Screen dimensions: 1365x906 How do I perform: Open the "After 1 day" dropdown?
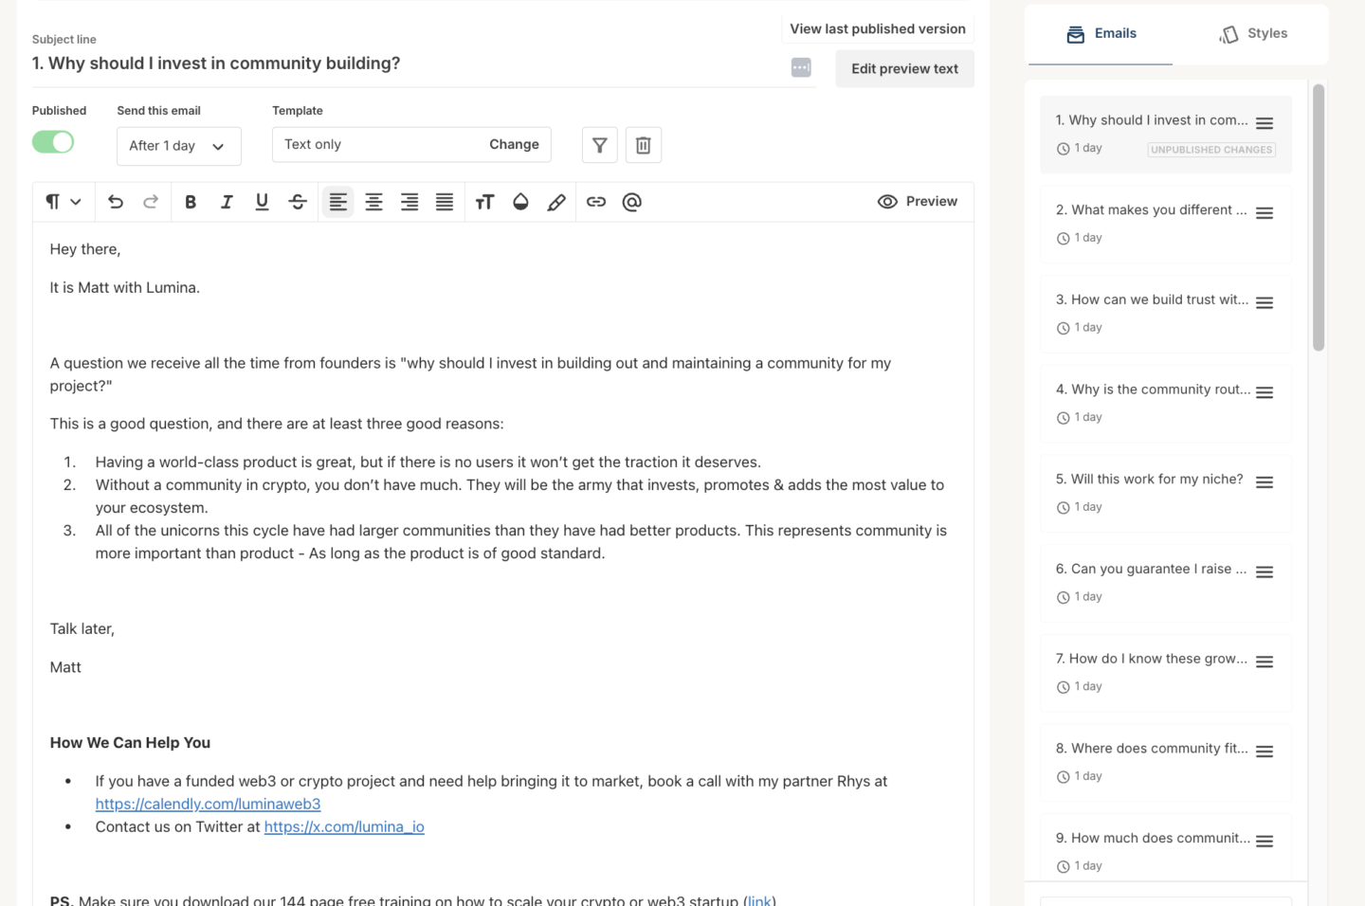click(x=179, y=146)
